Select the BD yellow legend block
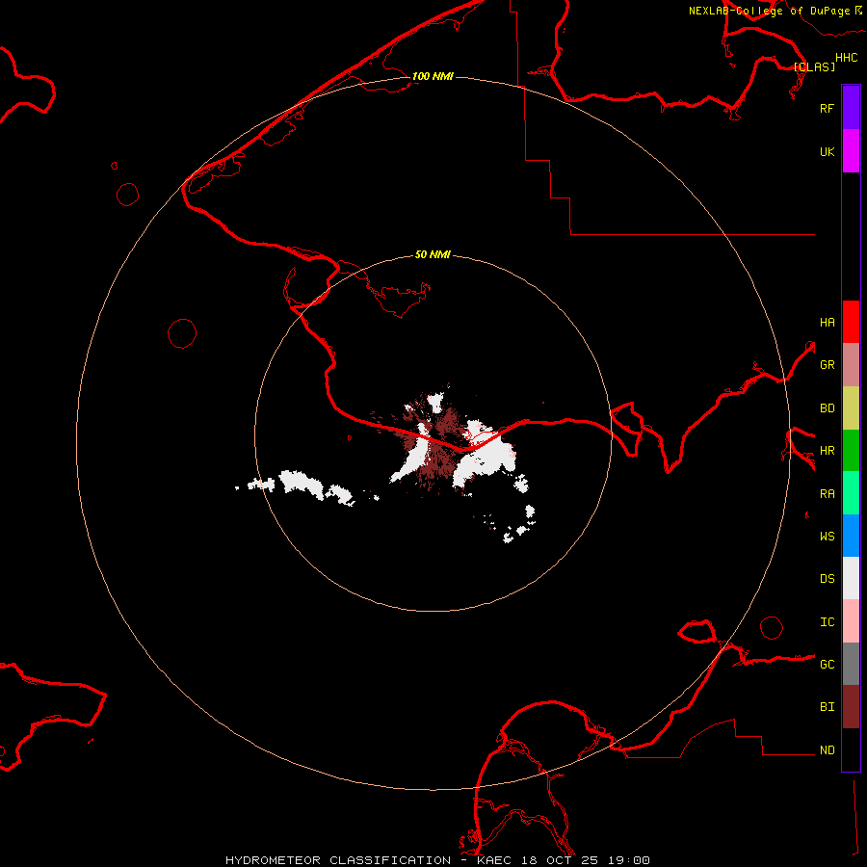The height and width of the screenshot is (867, 867). coord(851,408)
